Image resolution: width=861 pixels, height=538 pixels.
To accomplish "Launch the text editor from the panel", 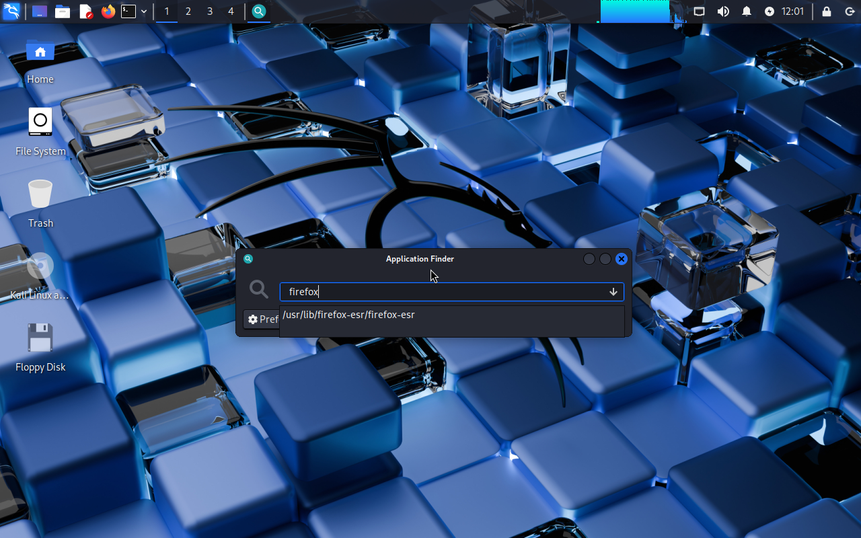I will coord(85,11).
